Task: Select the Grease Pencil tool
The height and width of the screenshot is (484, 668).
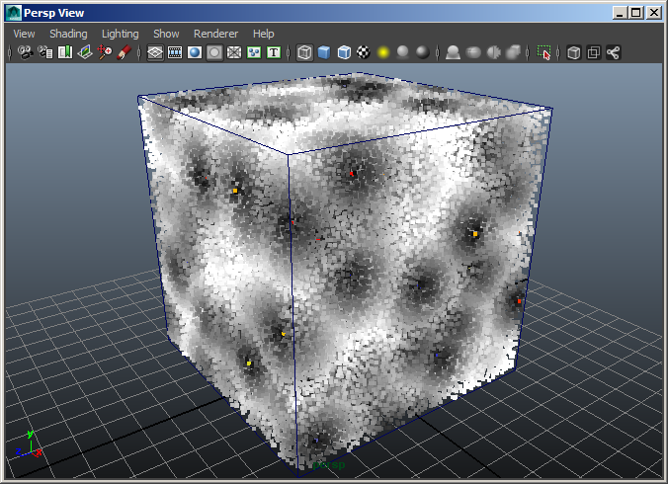Action: pyautogui.click(x=125, y=52)
